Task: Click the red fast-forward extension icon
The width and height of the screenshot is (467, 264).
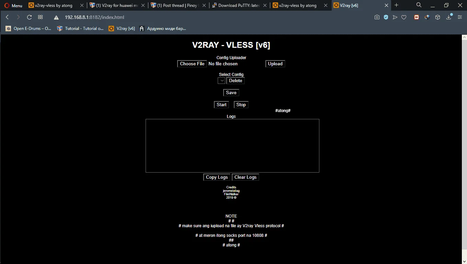Action: [417, 17]
